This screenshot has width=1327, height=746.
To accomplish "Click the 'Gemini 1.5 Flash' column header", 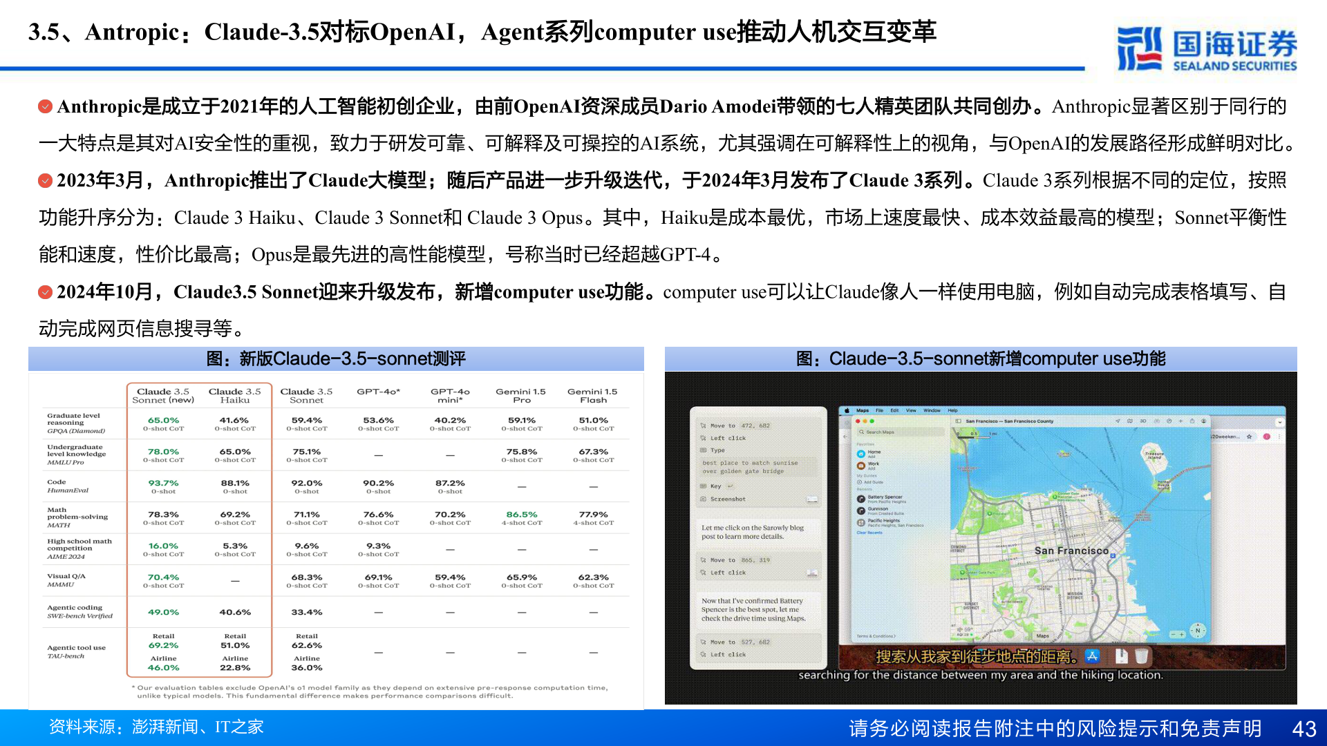I will [x=593, y=395].
